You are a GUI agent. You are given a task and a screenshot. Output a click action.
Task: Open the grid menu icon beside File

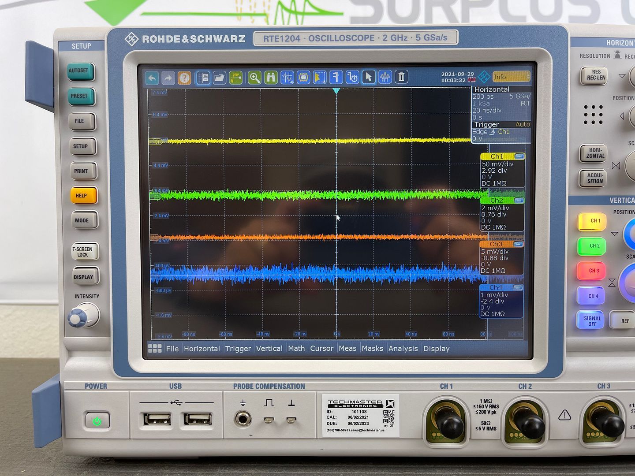pyautogui.click(x=155, y=349)
